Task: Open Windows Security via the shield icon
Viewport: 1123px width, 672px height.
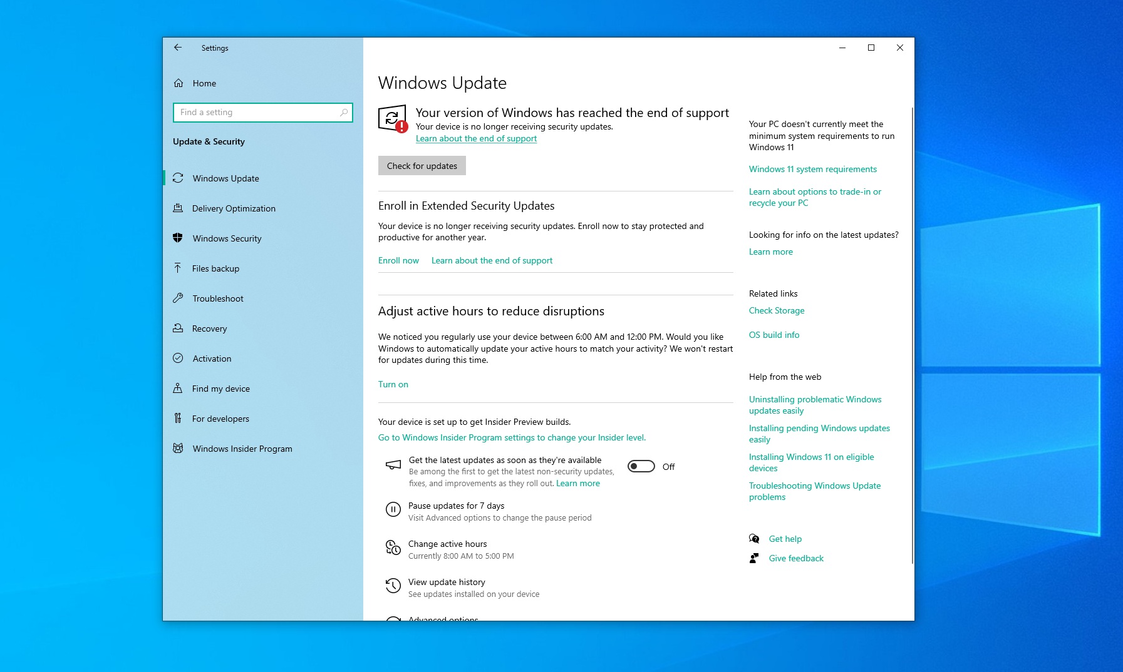Action: tap(178, 238)
